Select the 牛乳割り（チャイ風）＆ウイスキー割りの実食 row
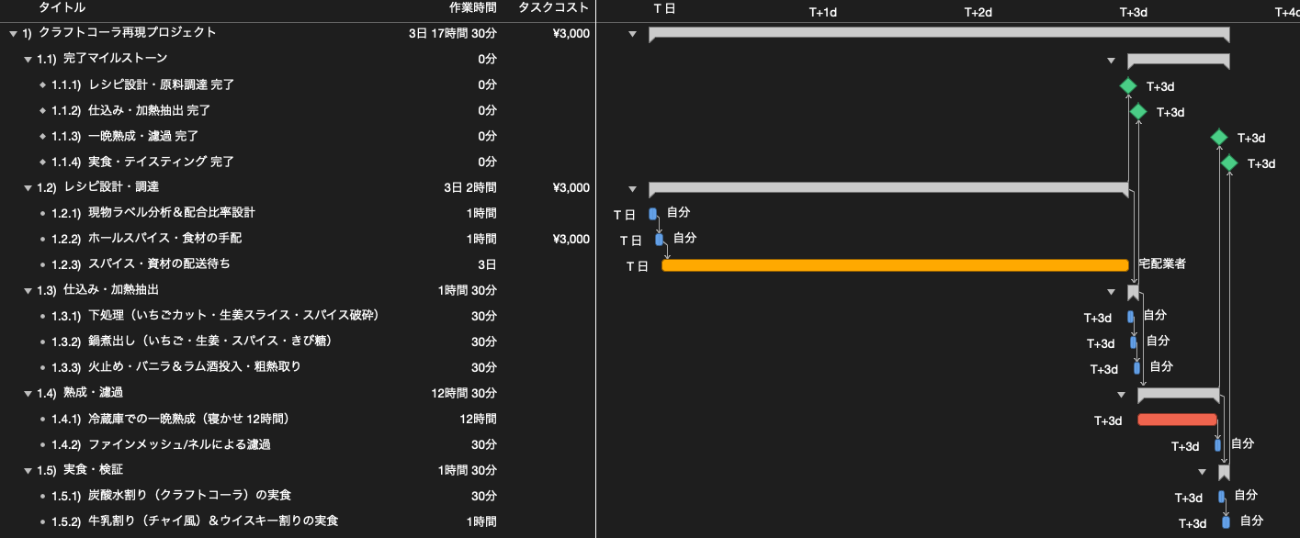 [298, 521]
